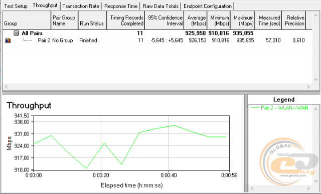Open the Response Time tab
321x194 pixels.
tap(121, 6)
